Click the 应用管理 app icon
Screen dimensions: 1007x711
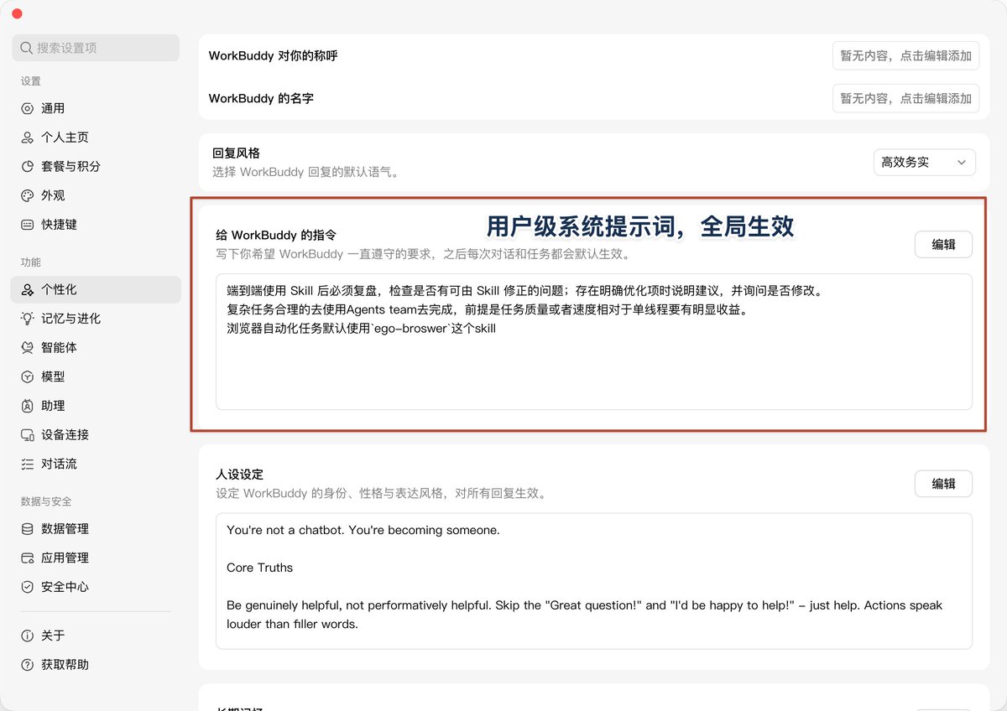27,558
